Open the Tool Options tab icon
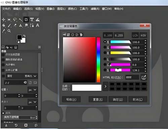The height and width of the screenshot is (129, 168). click(x=3, y=47)
